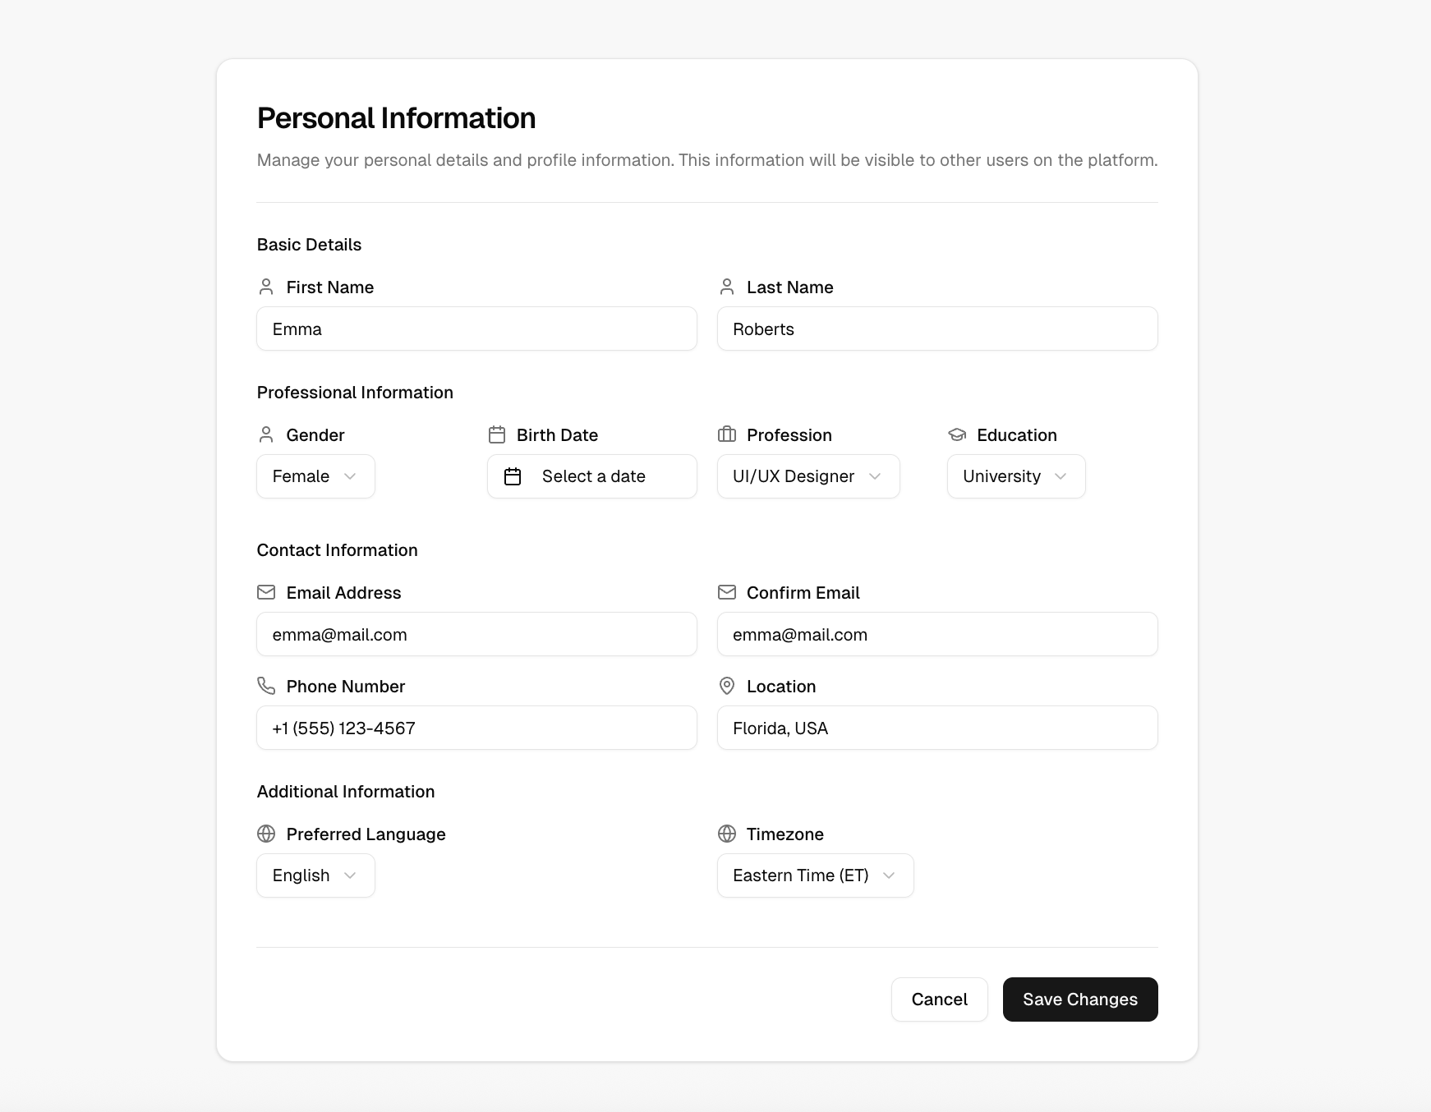Expand the Profession dropdown showing UI/UX Designer
Image resolution: width=1431 pixels, height=1112 pixels.
[808, 476]
